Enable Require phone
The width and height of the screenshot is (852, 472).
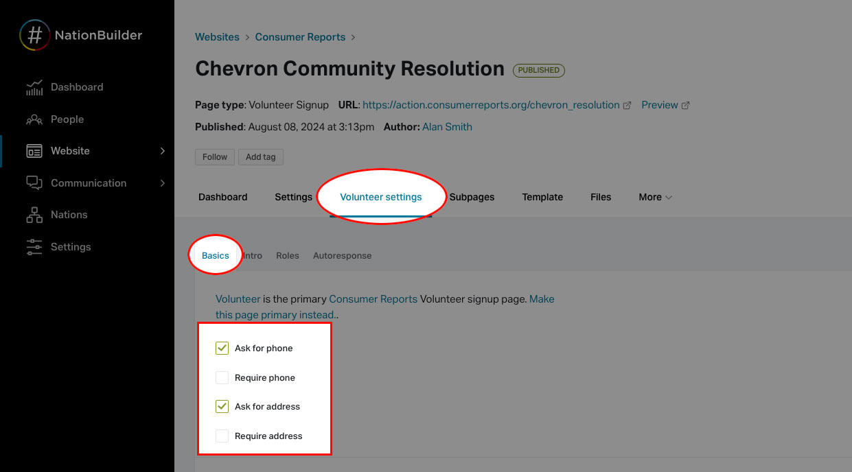222,377
